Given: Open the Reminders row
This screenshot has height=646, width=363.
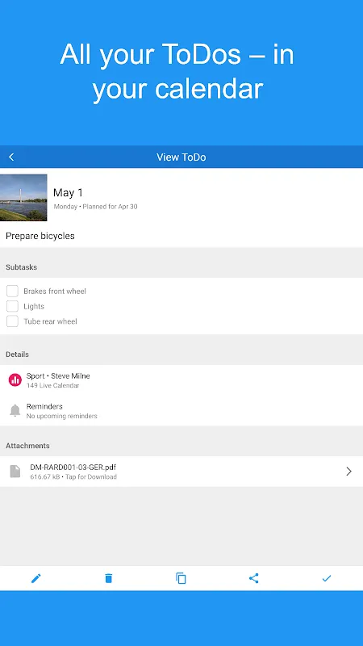Looking at the screenshot, I should 181,410.
